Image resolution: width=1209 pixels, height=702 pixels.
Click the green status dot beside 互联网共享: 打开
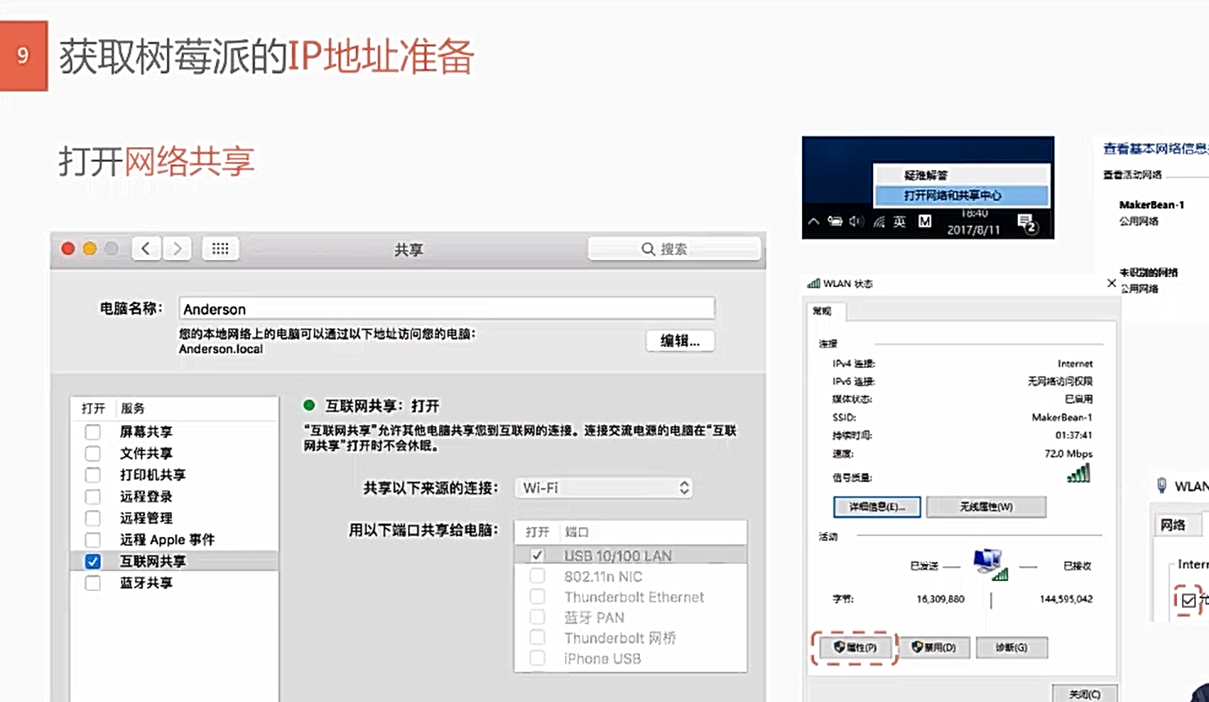[309, 405]
